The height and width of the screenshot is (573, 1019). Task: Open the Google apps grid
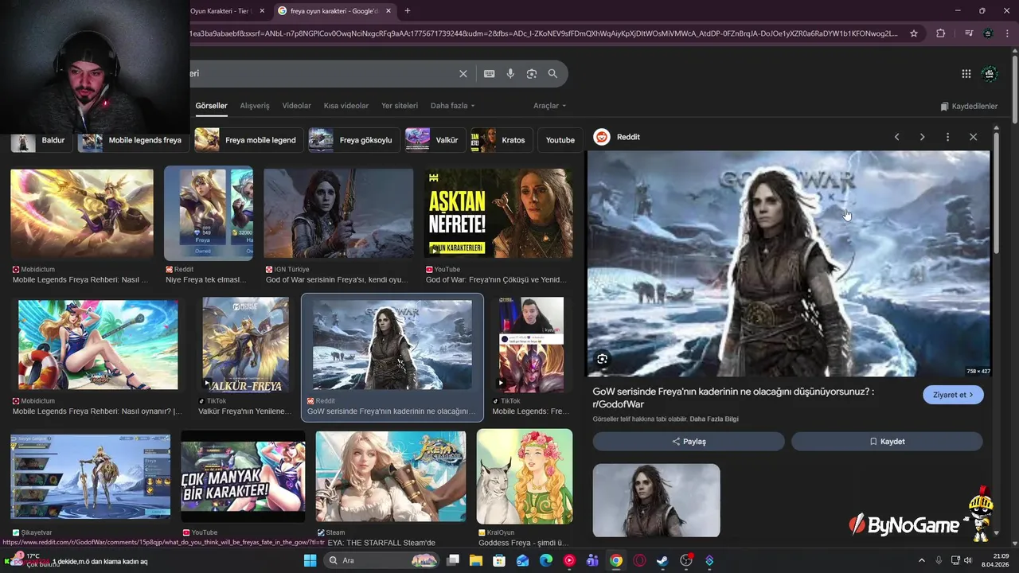click(x=966, y=74)
